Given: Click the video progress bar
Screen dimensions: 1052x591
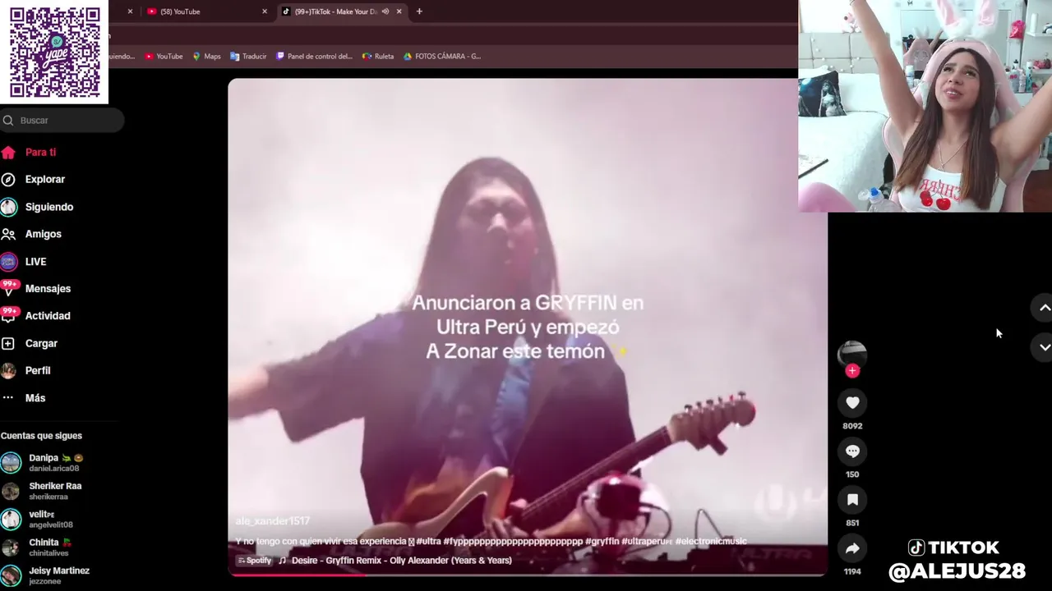Looking at the screenshot, I should [528, 574].
